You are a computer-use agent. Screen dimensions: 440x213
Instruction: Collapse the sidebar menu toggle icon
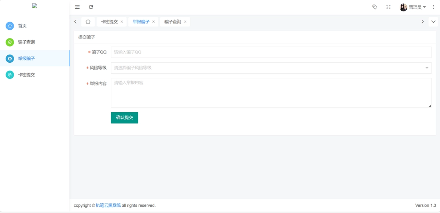tap(77, 7)
